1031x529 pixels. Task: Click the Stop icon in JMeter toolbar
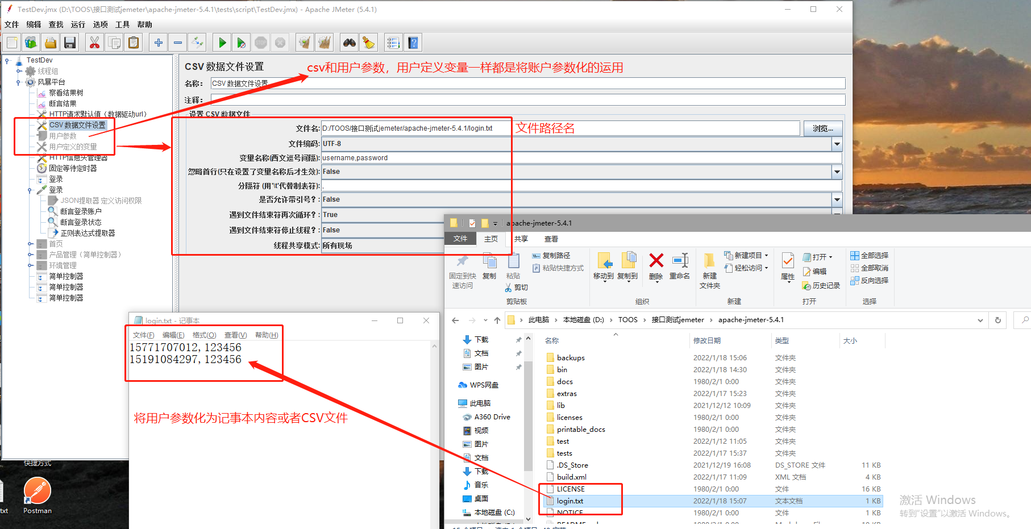point(261,43)
